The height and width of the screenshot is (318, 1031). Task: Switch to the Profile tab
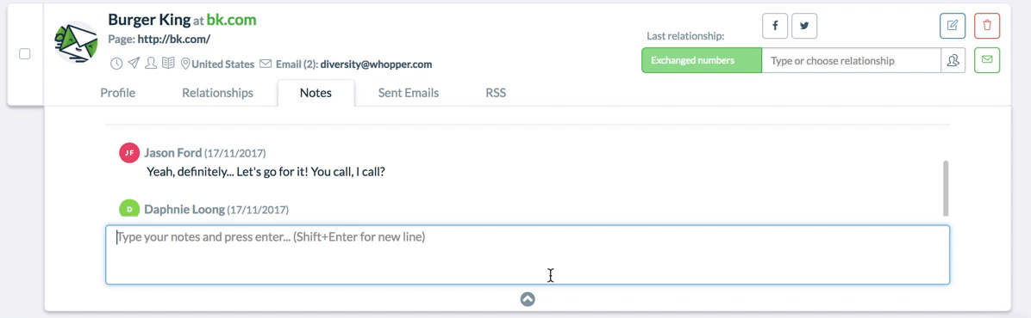click(118, 93)
